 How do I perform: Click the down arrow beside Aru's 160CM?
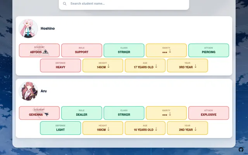108,129
